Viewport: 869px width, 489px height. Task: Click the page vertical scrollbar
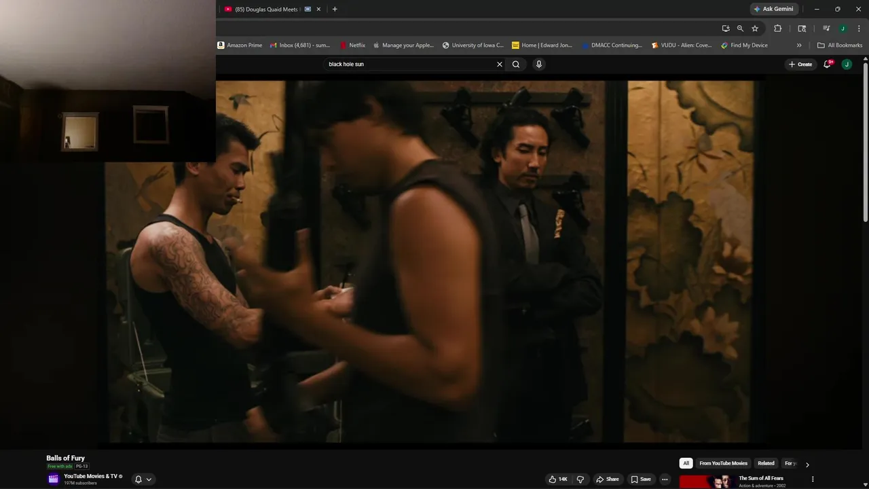(x=865, y=141)
